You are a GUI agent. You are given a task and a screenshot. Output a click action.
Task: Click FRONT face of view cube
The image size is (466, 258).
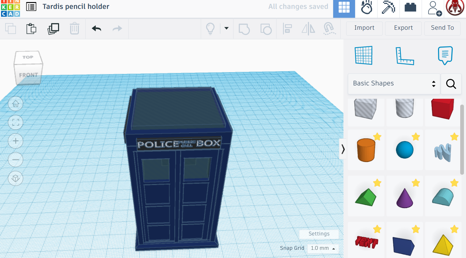[x=28, y=75]
